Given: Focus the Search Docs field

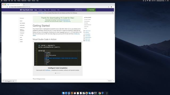Looking at the screenshot, I should pos(80,10).
